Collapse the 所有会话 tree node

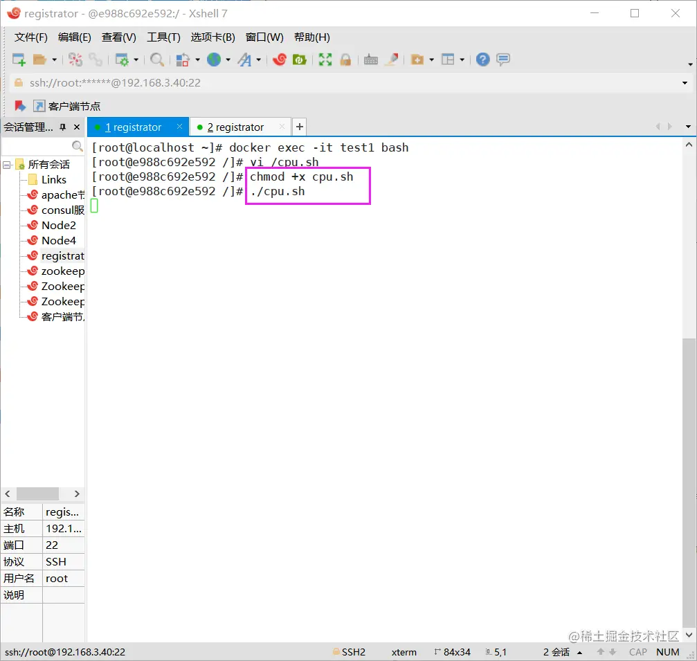(7, 165)
